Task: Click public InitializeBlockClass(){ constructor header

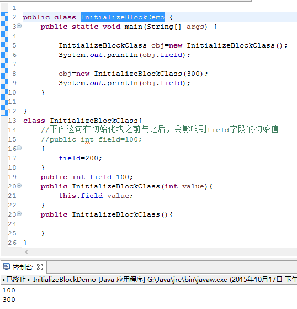Action: (107, 214)
